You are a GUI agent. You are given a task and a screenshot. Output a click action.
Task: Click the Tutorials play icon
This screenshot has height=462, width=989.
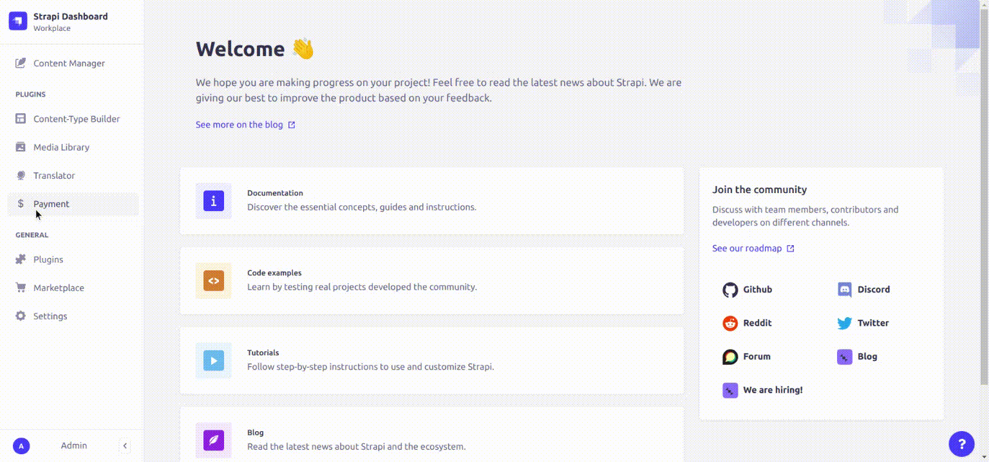click(x=214, y=360)
